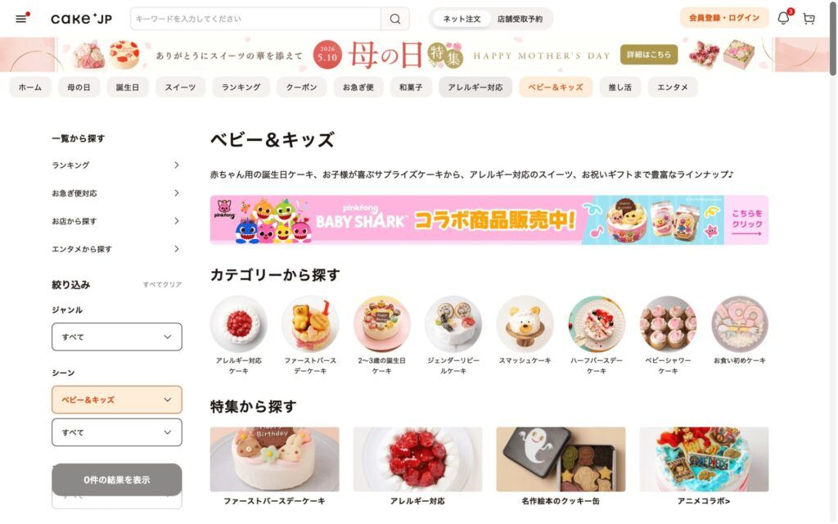This screenshot has width=838, height=524.
Task: Select the アレルギー対応ケーキ category icon
Action: pyautogui.click(x=238, y=324)
